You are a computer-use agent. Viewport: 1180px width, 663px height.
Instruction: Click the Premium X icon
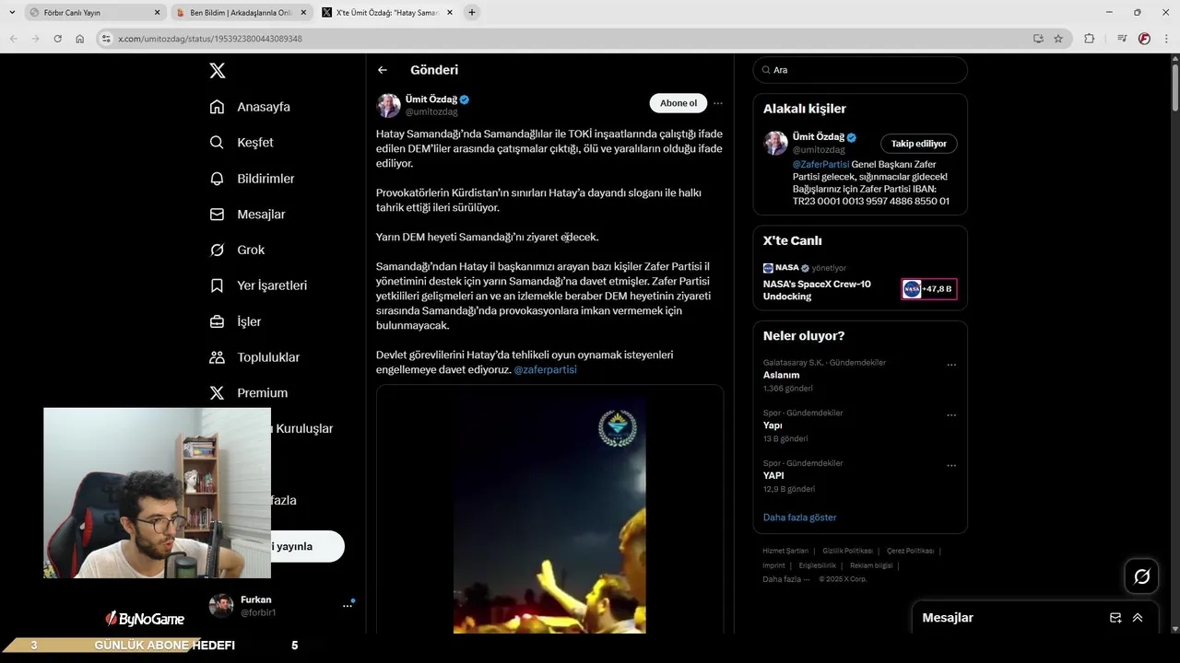pyautogui.click(x=217, y=393)
